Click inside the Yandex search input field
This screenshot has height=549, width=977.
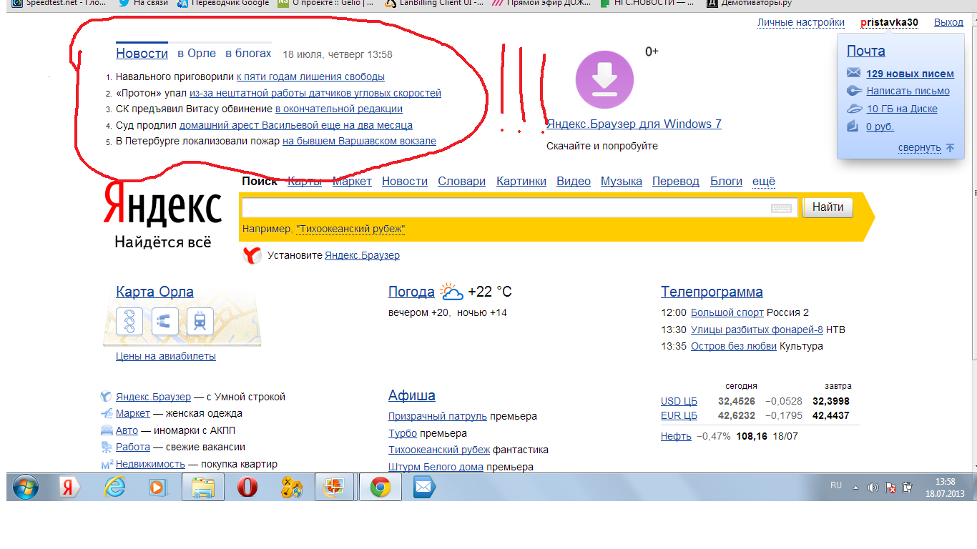click(x=504, y=208)
